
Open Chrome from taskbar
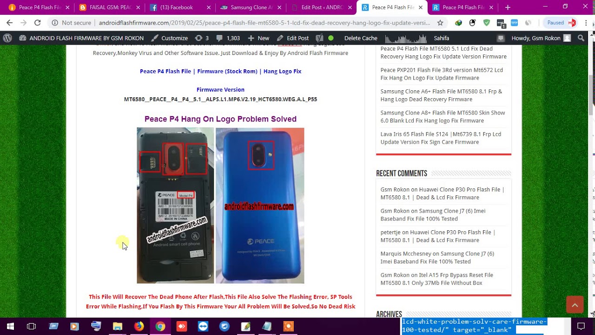(x=160, y=327)
